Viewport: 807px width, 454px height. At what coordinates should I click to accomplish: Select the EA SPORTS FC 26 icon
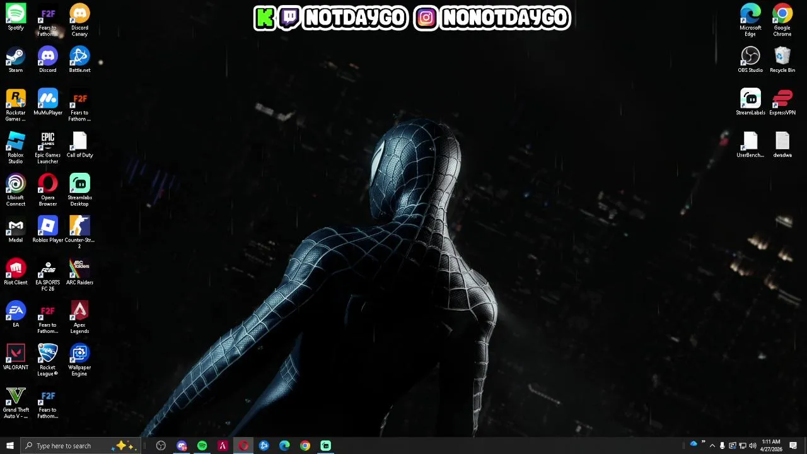(x=48, y=275)
